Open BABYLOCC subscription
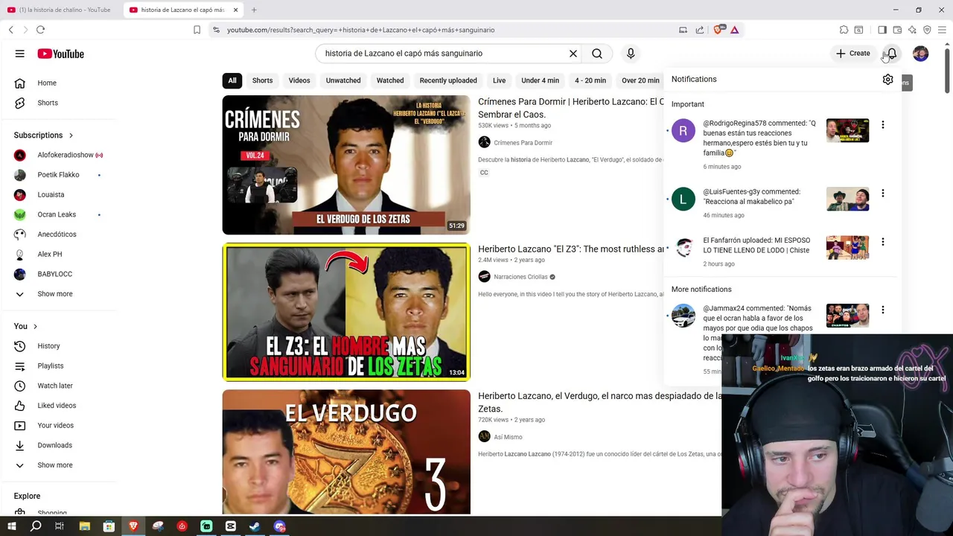 point(54,274)
